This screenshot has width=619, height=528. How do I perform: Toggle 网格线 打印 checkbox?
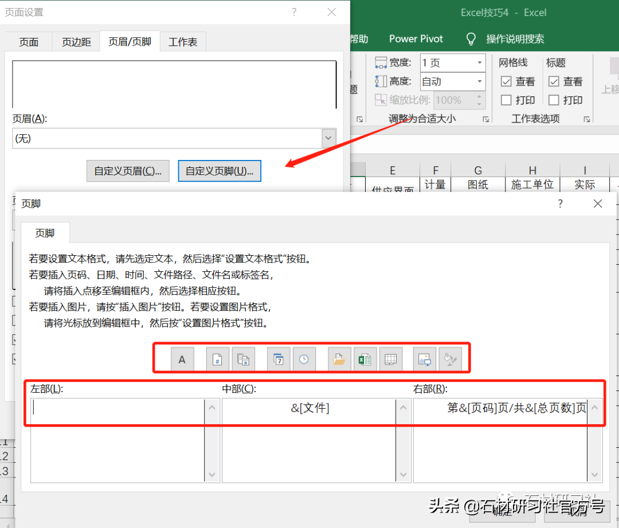[506, 100]
